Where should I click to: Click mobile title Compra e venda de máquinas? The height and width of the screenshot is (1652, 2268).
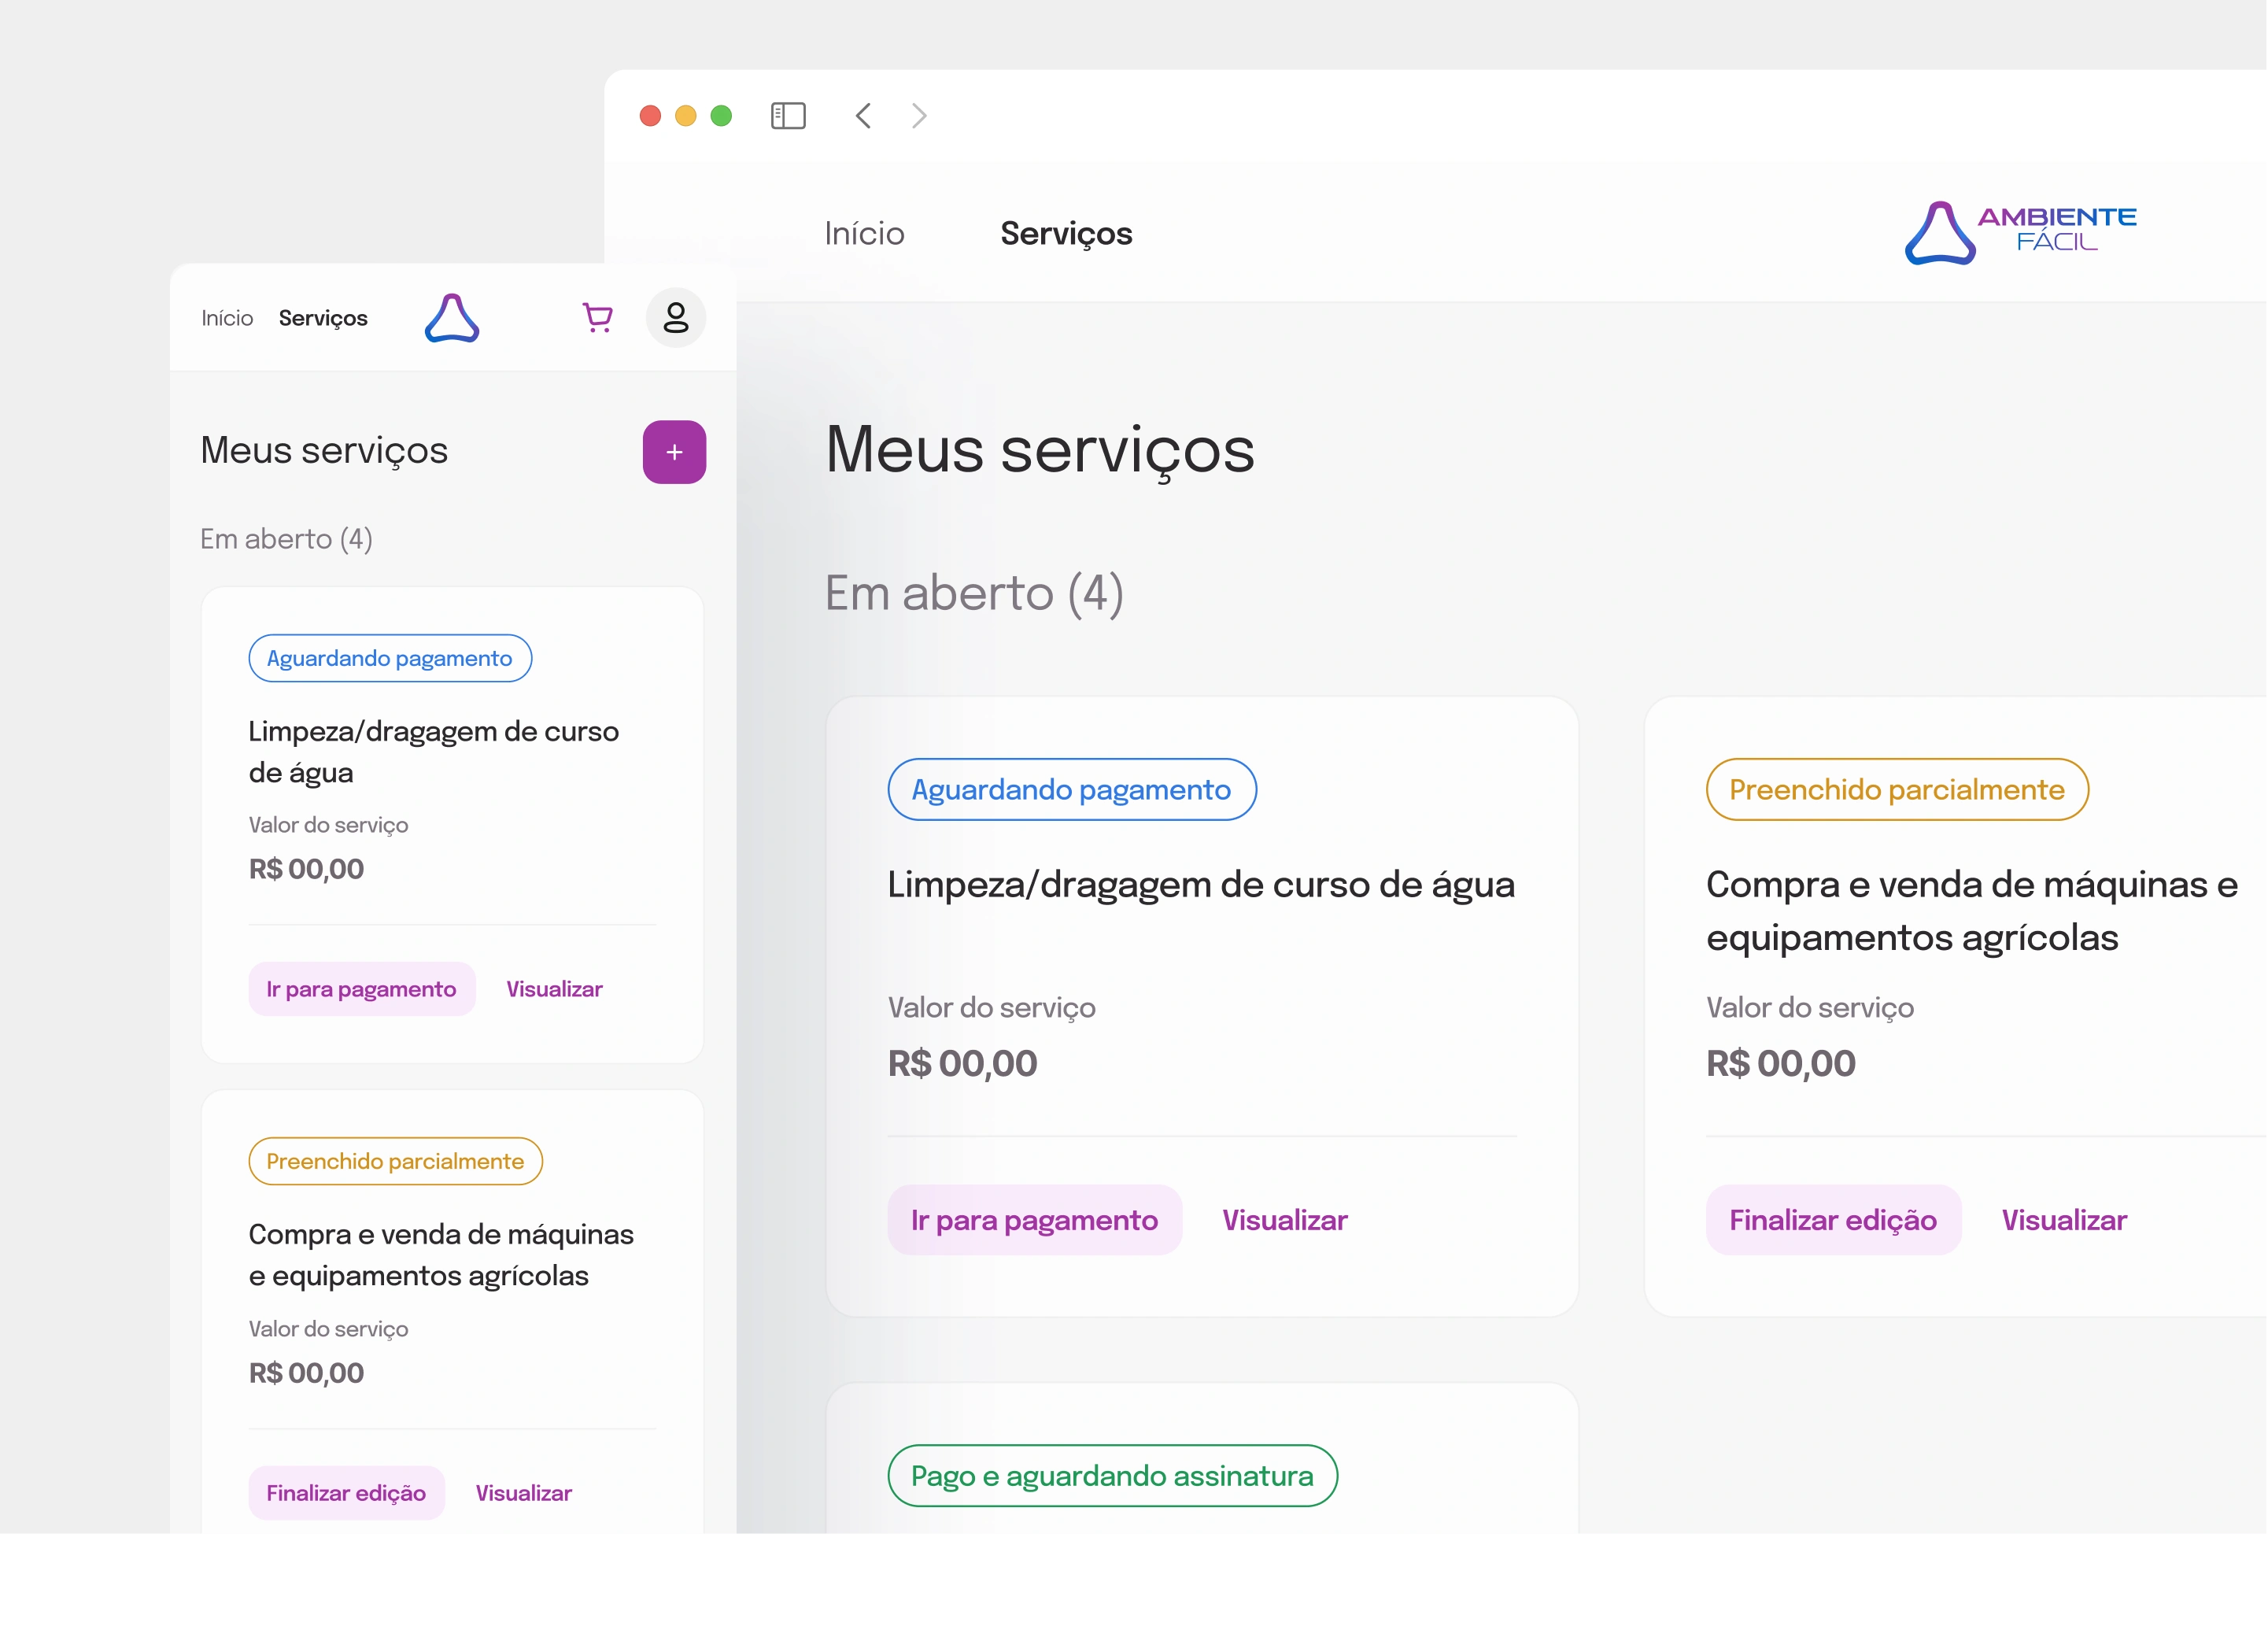(441, 1255)
